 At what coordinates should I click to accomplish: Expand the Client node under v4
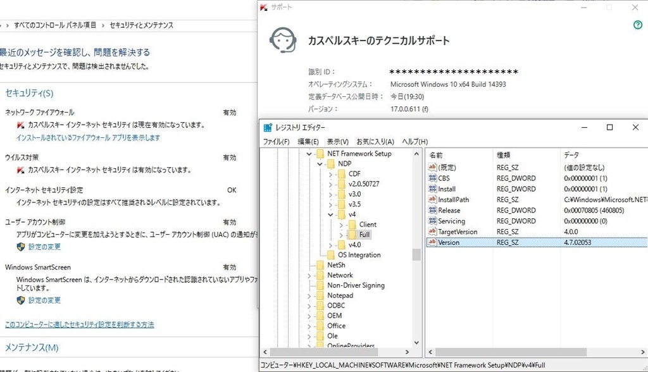pyautogui.click(x=341, y=225)
